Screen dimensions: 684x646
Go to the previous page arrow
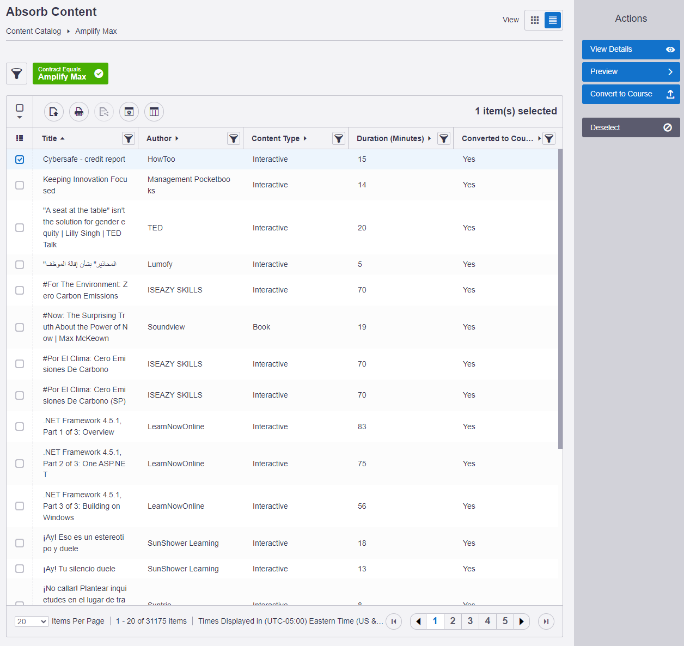(418, 621)
